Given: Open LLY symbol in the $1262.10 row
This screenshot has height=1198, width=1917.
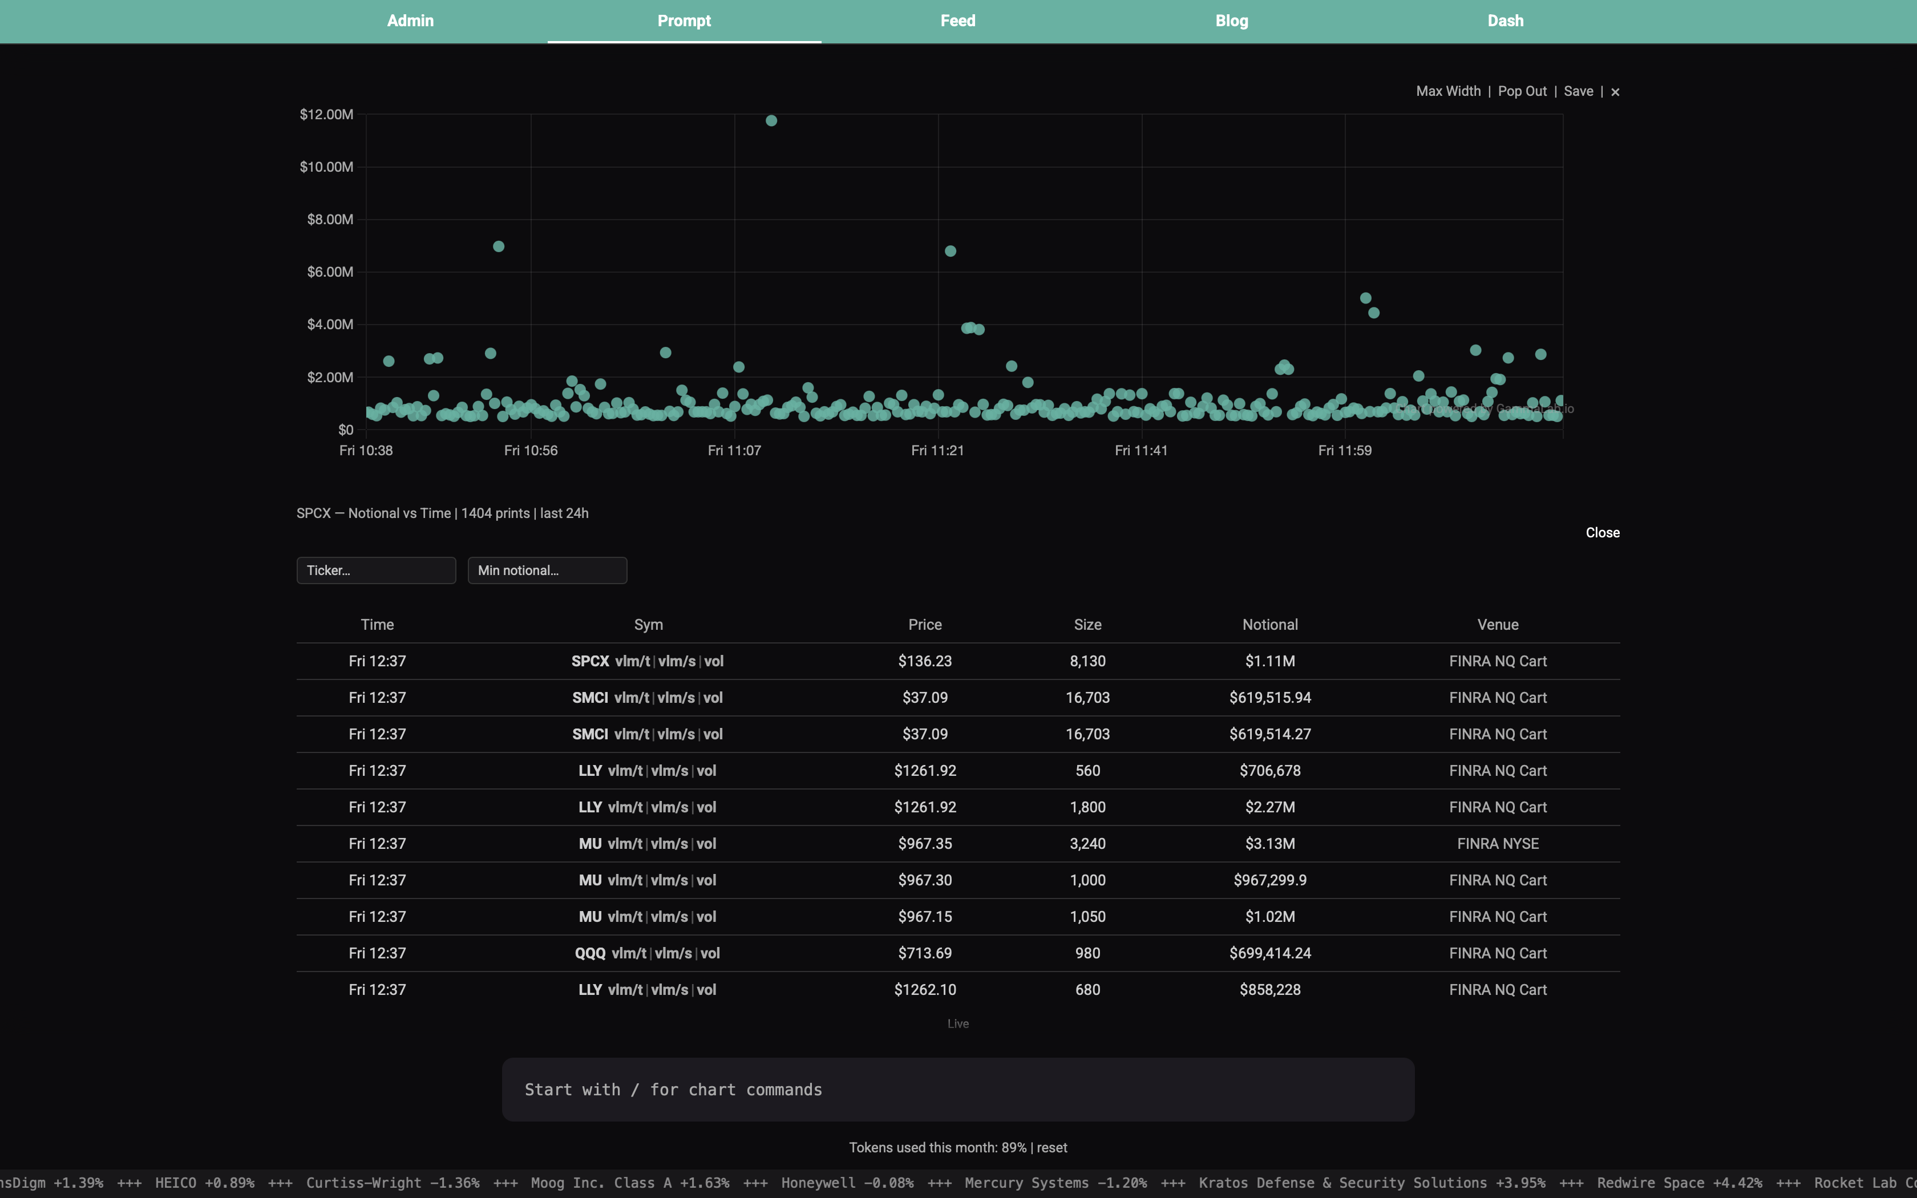Looking at the screenshot, I should pyautogui.click(x=590, y=989).
